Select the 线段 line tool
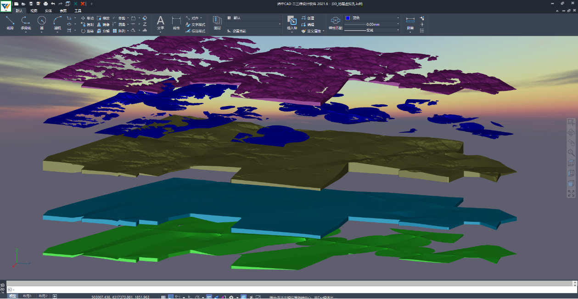 click(10, 22)
